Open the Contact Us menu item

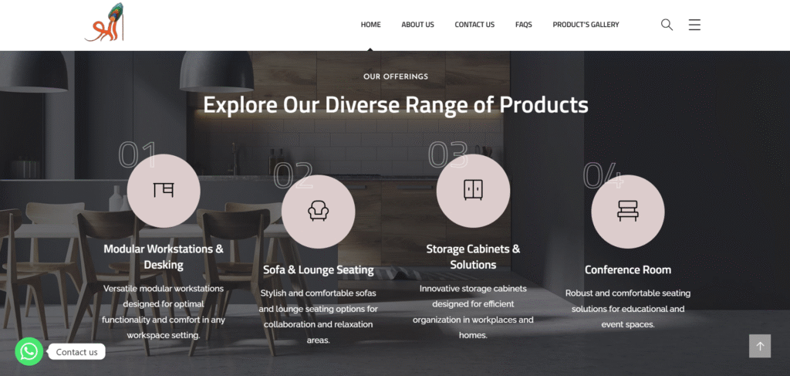[474, 25]
